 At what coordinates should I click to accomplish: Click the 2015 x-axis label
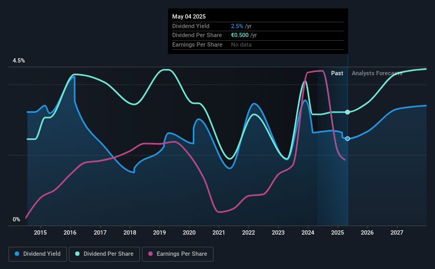(x=40, y=232)
